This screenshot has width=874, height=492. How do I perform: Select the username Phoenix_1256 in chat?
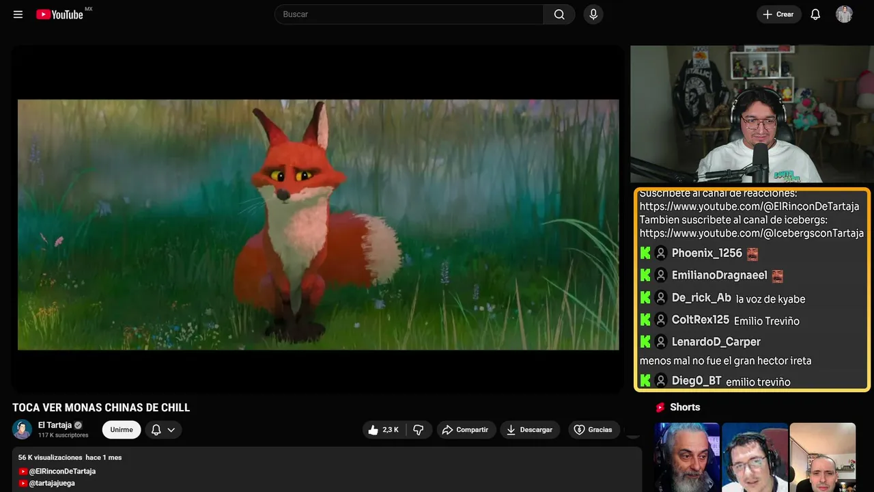click(707, 253)
